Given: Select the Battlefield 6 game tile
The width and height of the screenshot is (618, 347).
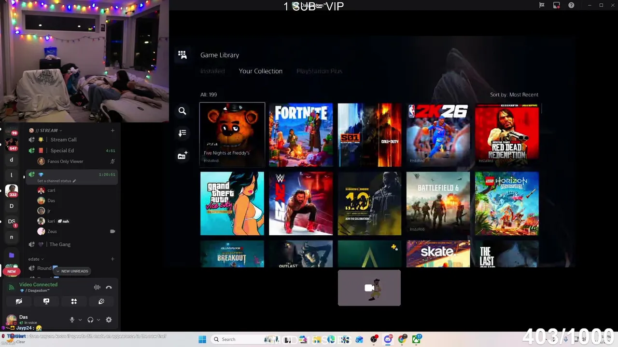Looking at the screenshot, I should point(438,203).
